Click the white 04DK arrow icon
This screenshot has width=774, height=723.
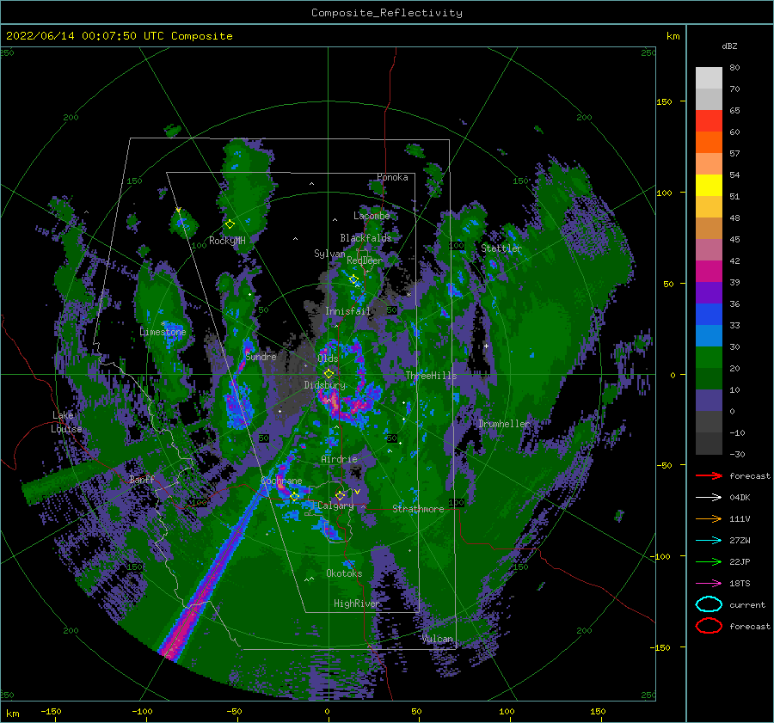(x=709, y=498)
